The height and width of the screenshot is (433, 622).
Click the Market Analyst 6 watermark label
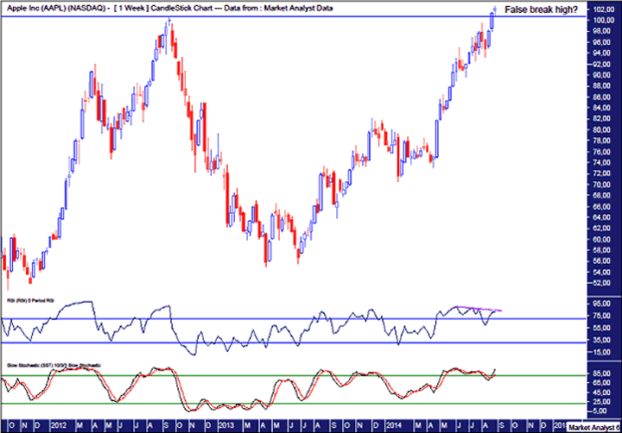coord(593,428)
